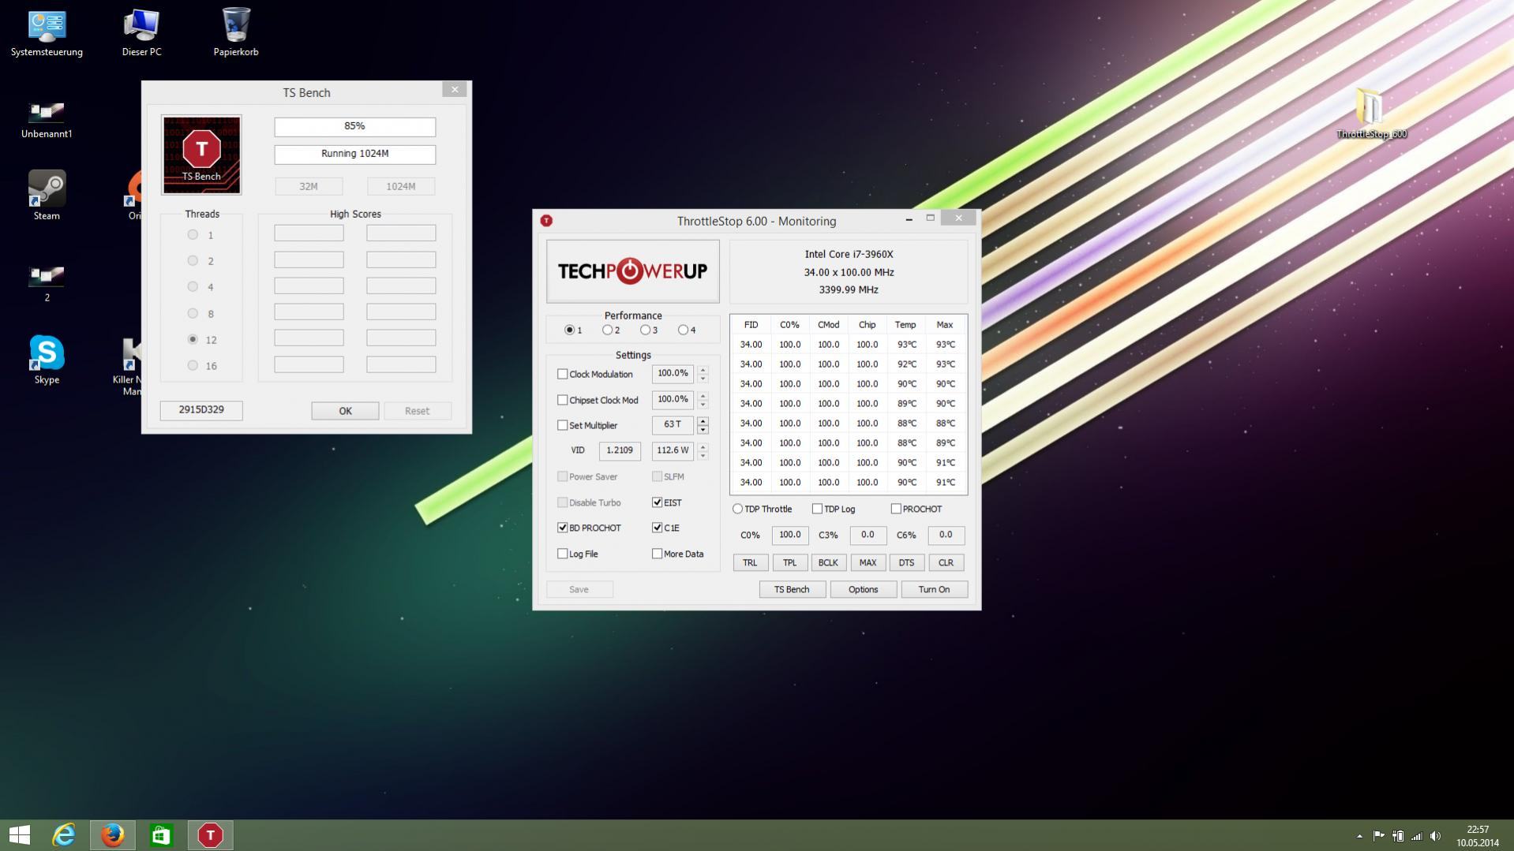
Task: Click Set Multiplier field 63 T
Action: pyautogui.click(x=673, y=425)
